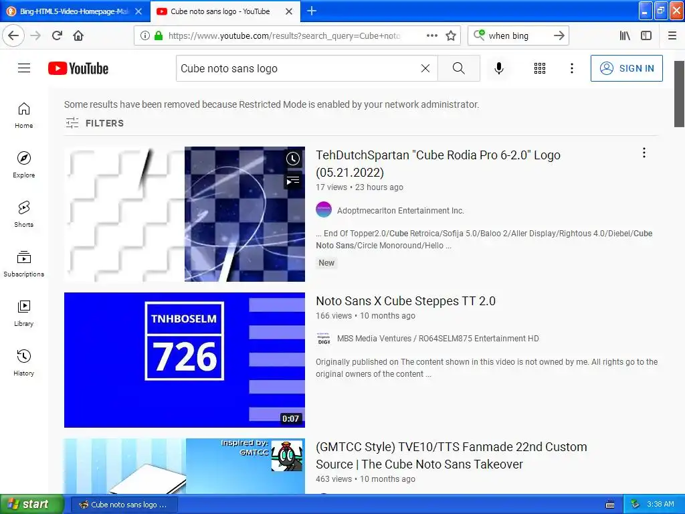Open YouTube guide hamburger menu
The width and height of the screenshot is (685, 514).
(x=24, y=68)
